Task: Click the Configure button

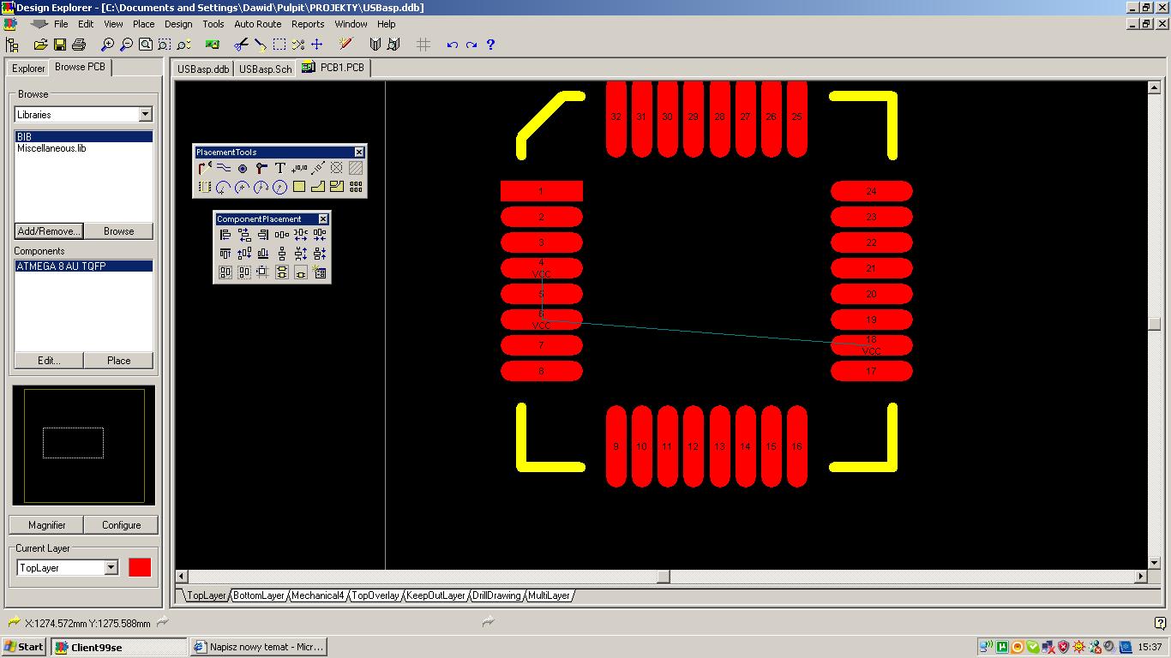Action: tap(122, 525)
